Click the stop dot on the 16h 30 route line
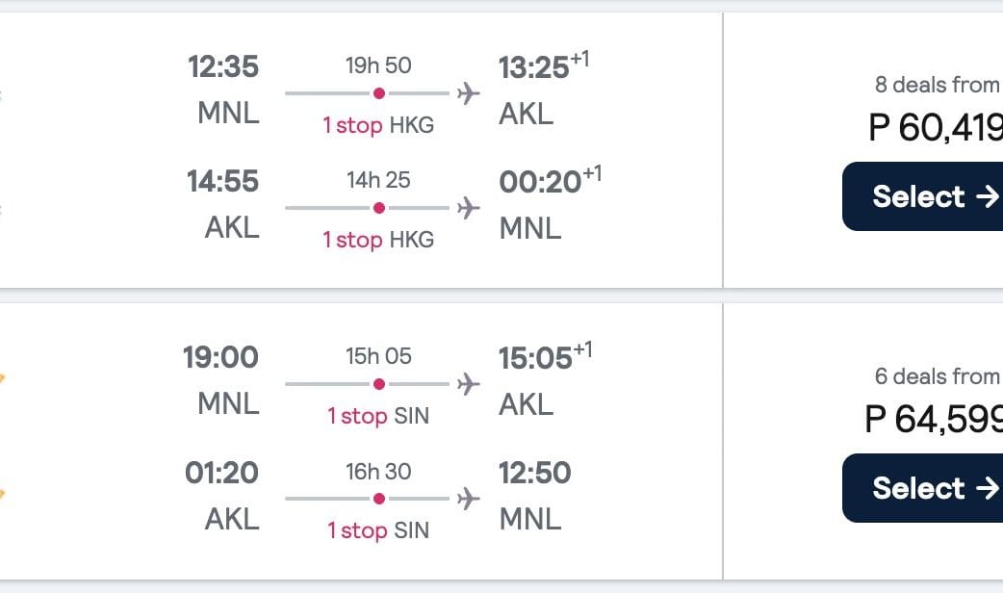Viewport: 1003px width, 593px height. (379, 499)
